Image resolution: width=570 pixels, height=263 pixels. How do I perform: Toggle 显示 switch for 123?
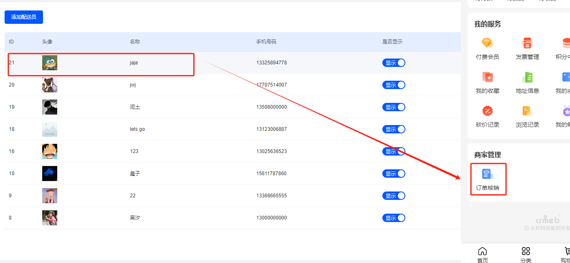[x=394, y=151]
